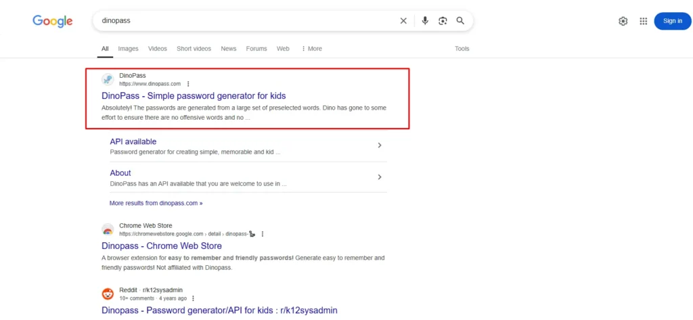
Task: Expand the API available sitelink chevron
Action: point(379,145)
